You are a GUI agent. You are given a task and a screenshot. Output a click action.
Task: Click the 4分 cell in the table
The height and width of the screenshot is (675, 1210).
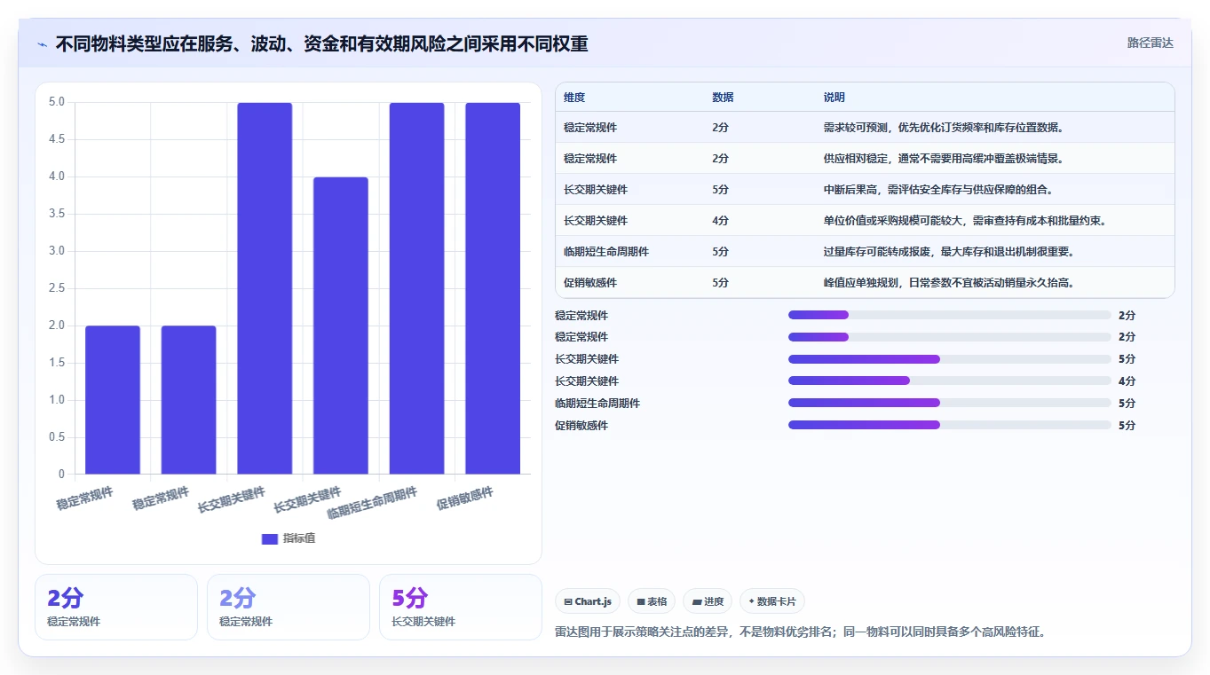[720, 221]
